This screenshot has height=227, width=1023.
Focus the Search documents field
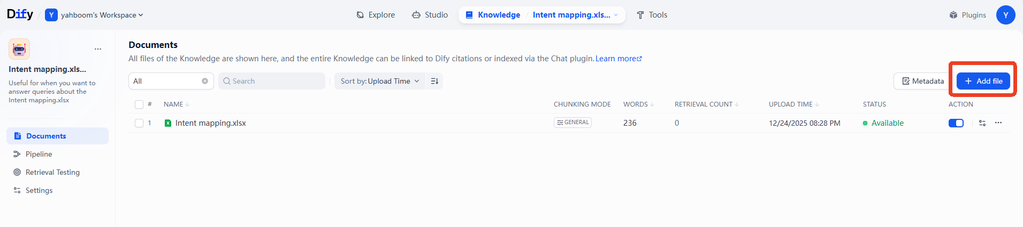point(272,81)
